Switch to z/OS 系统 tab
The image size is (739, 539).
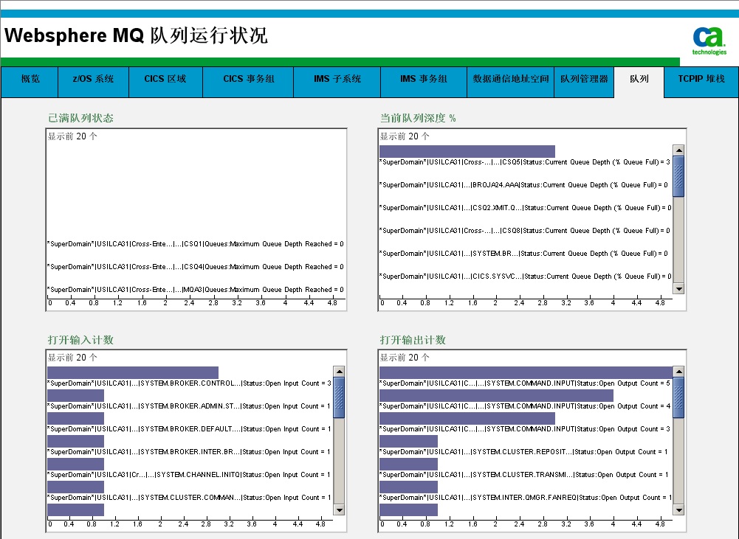click(93, 79)
